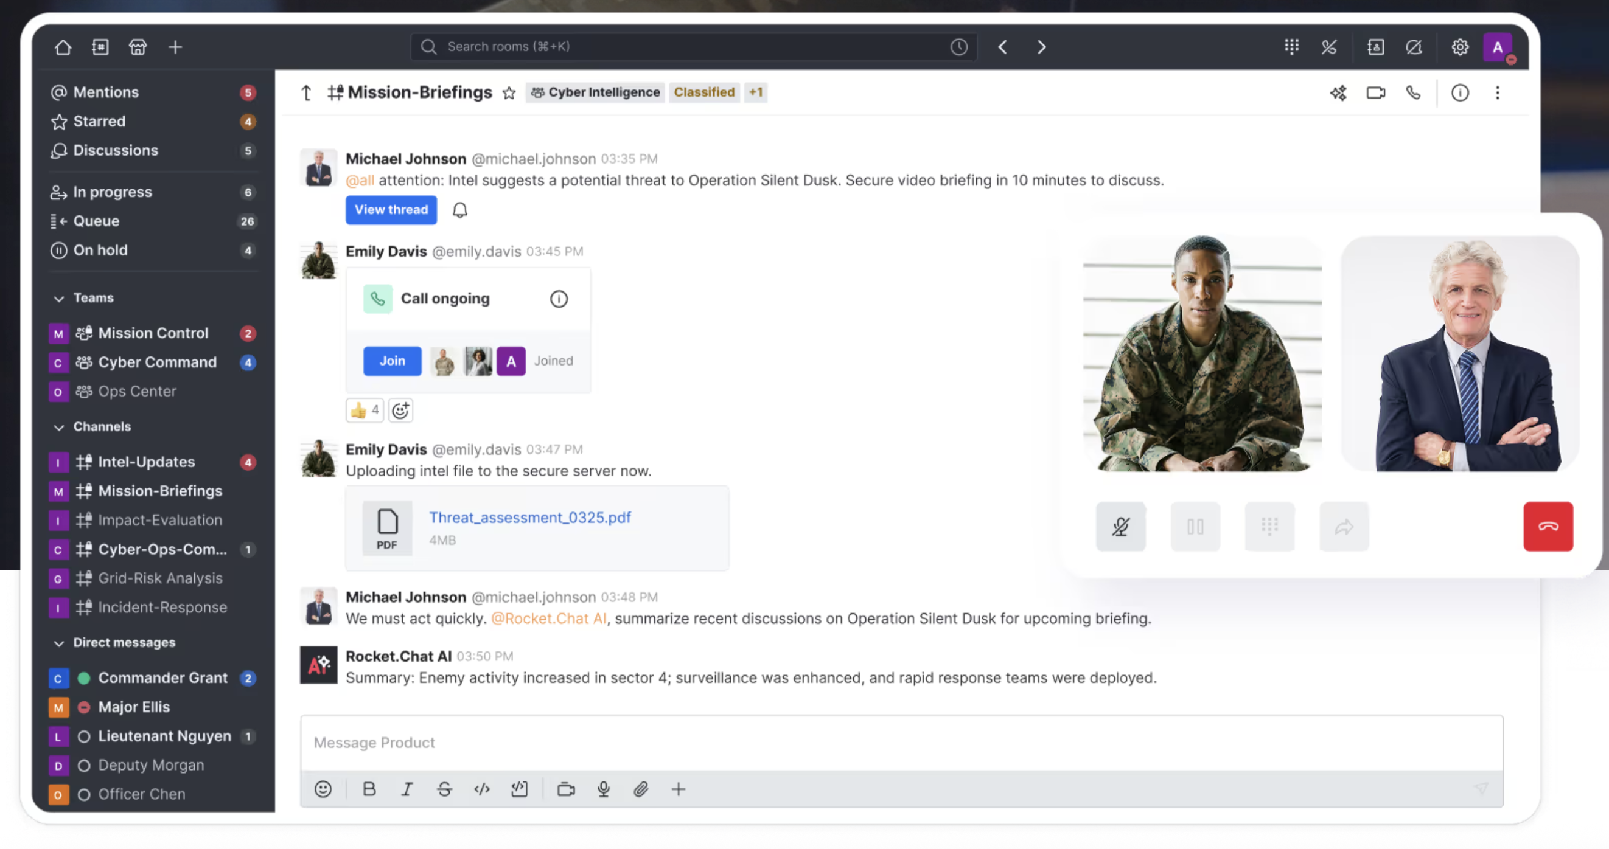Viewport: 1609px width, 849px height.
Task: Open the dialpad grid icon in top bar
Action: pos(1292,47)
